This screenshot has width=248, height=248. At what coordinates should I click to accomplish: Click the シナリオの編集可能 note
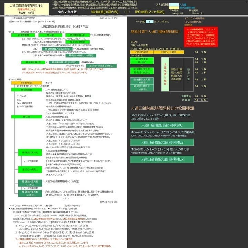(193, 22)
